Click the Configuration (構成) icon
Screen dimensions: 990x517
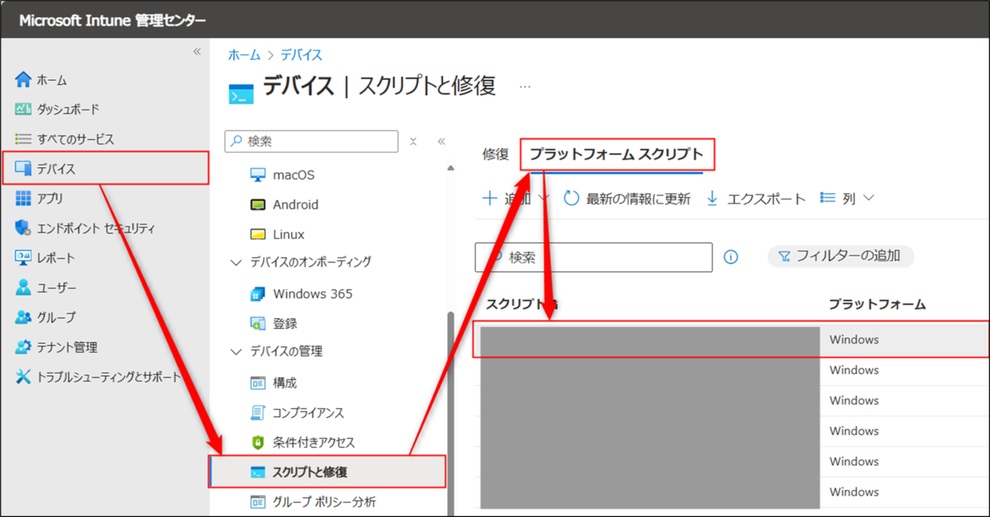point(257,383)
